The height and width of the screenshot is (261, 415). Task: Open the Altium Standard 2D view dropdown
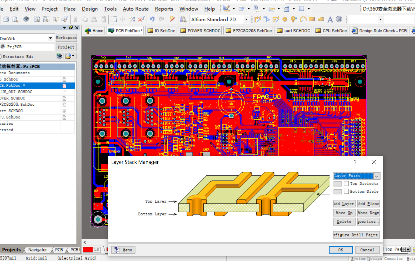coord(246,19)
